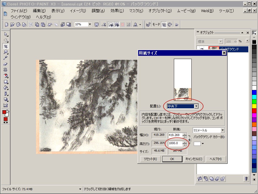
Task: Pick the blue swatch in the color palette
Action: point(254,92)
